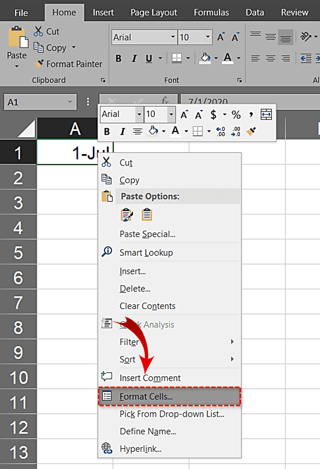Open the mini toolbar font size dropdown
The width and height of the screenshot is (320, 469).
[171, 115]
